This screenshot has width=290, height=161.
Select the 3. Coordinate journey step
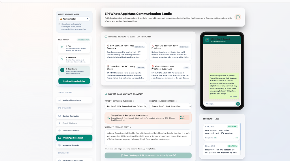tap(74, 71)
